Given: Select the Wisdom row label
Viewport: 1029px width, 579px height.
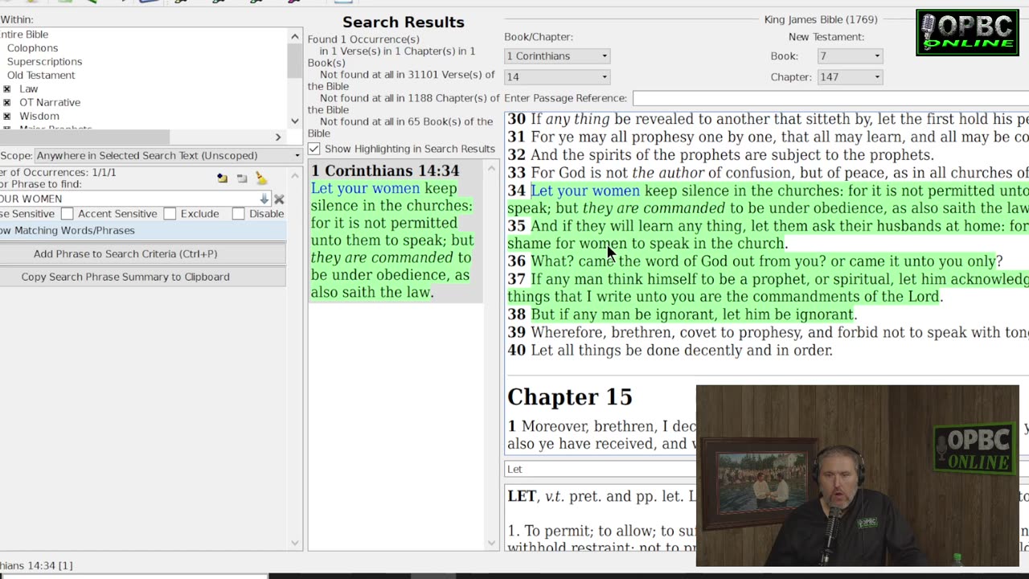Looking at the screenshot, I should click(39, 117).
